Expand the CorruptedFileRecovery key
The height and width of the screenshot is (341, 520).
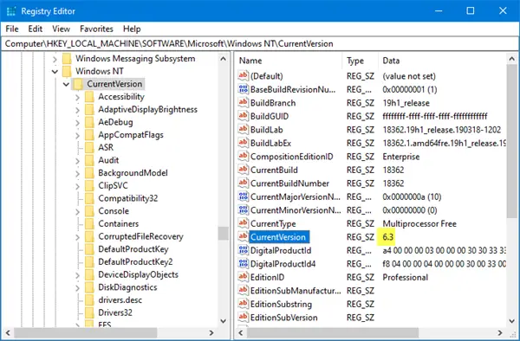(x=77, y=237)
